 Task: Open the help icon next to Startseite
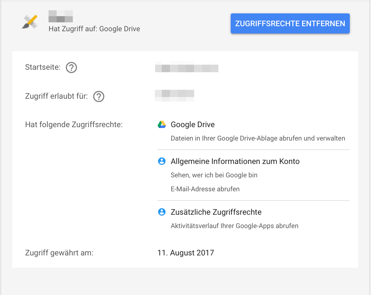71,67
